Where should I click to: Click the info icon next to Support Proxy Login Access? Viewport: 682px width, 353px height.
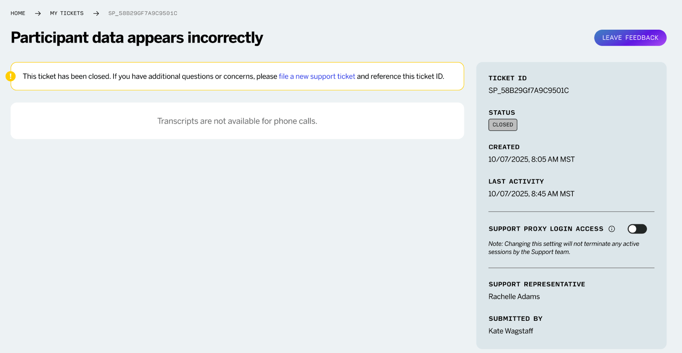(x=611, y=229)
